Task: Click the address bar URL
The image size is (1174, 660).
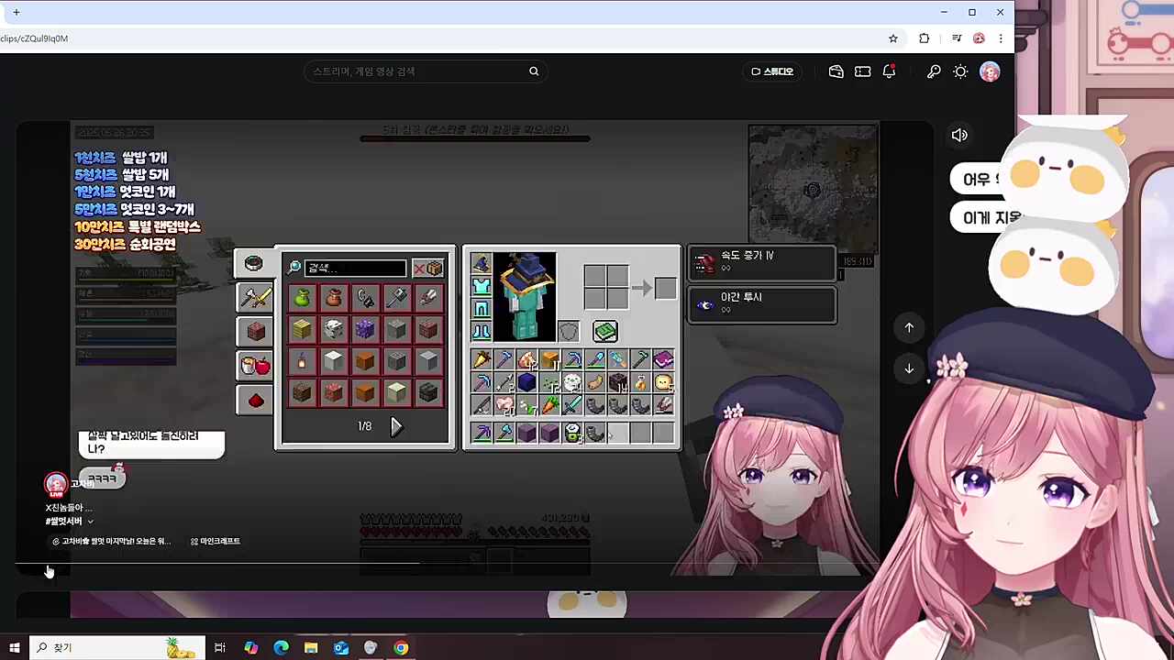Action: click(34, 38)
